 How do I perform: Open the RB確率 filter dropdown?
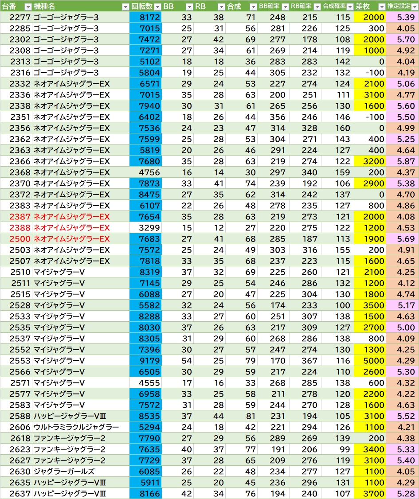pos(317,7)
